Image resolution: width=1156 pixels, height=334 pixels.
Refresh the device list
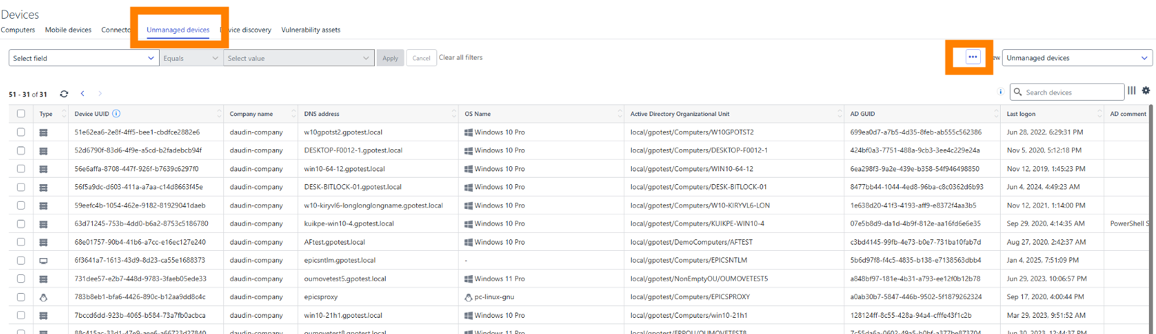coord(64,94)
